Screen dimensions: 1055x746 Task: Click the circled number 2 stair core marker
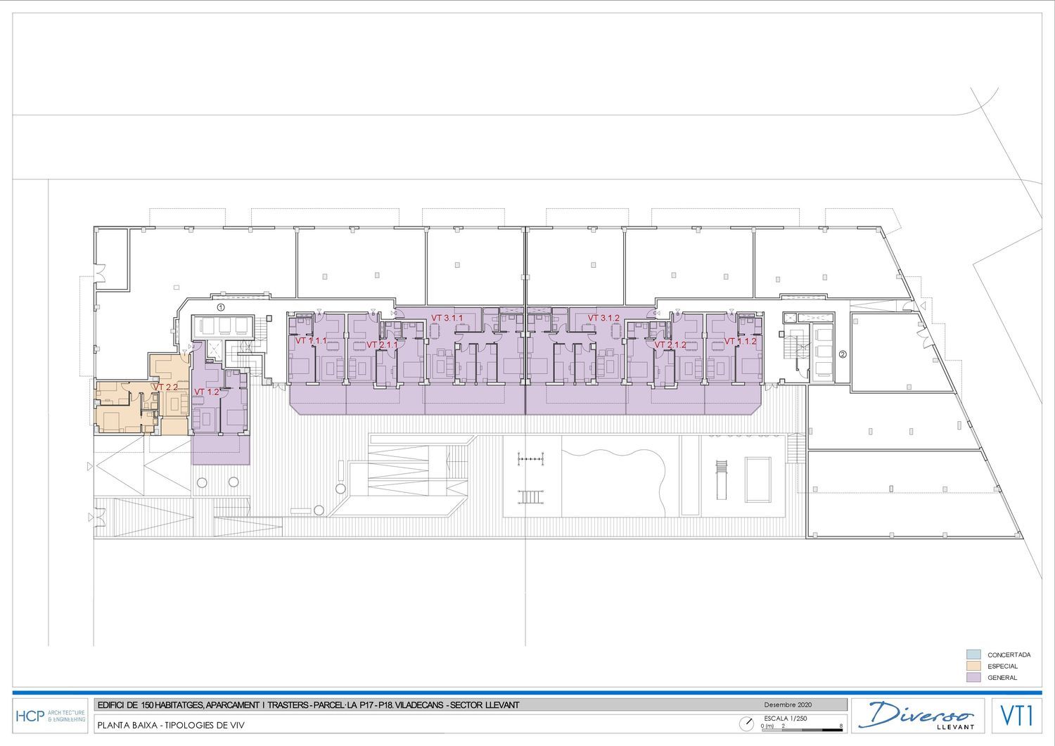tap(843, 354)
